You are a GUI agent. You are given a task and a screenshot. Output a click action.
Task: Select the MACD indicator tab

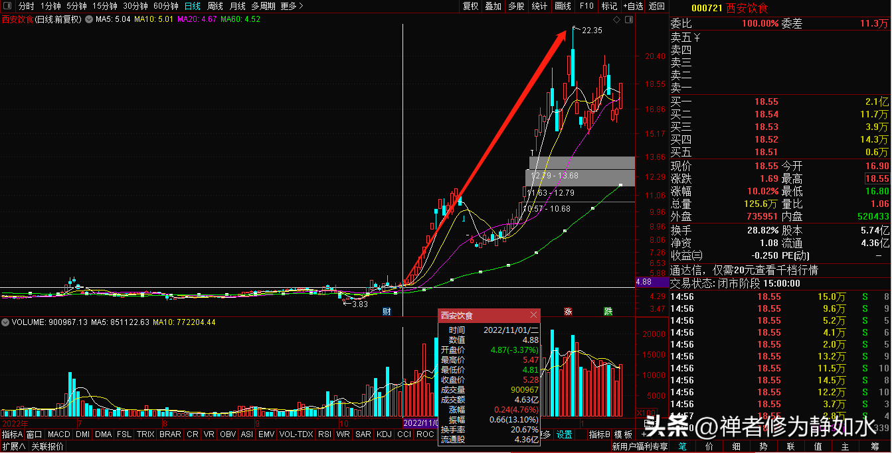tap(59, 434)
